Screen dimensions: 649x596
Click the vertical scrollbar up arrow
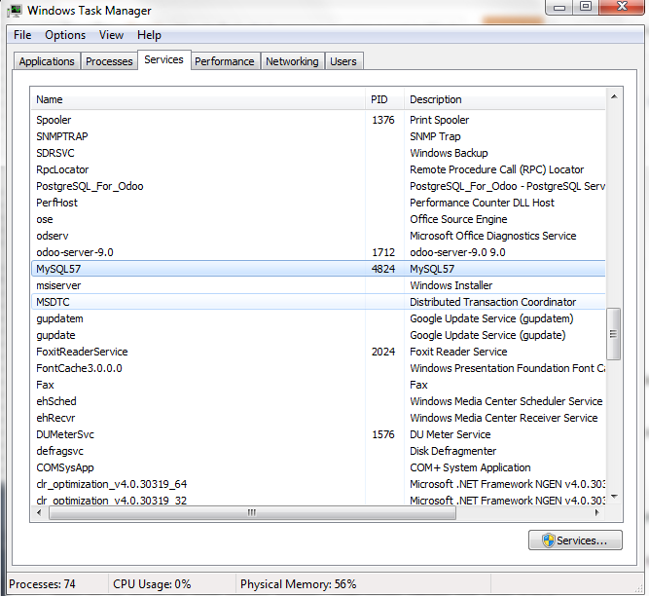[x=614, y=96]
